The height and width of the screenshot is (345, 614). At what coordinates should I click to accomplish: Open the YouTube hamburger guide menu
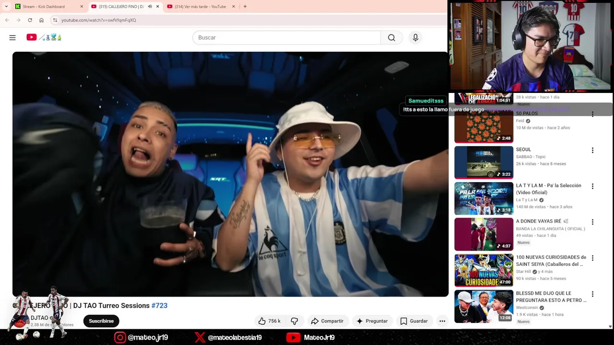point(12,37)
